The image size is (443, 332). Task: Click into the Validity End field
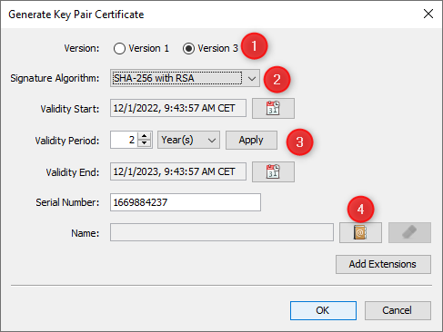[178, 171]
